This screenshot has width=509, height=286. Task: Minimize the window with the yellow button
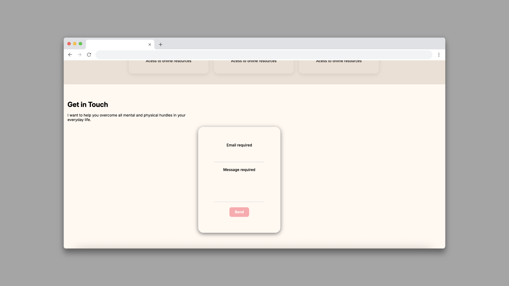[x=75, y=44]
